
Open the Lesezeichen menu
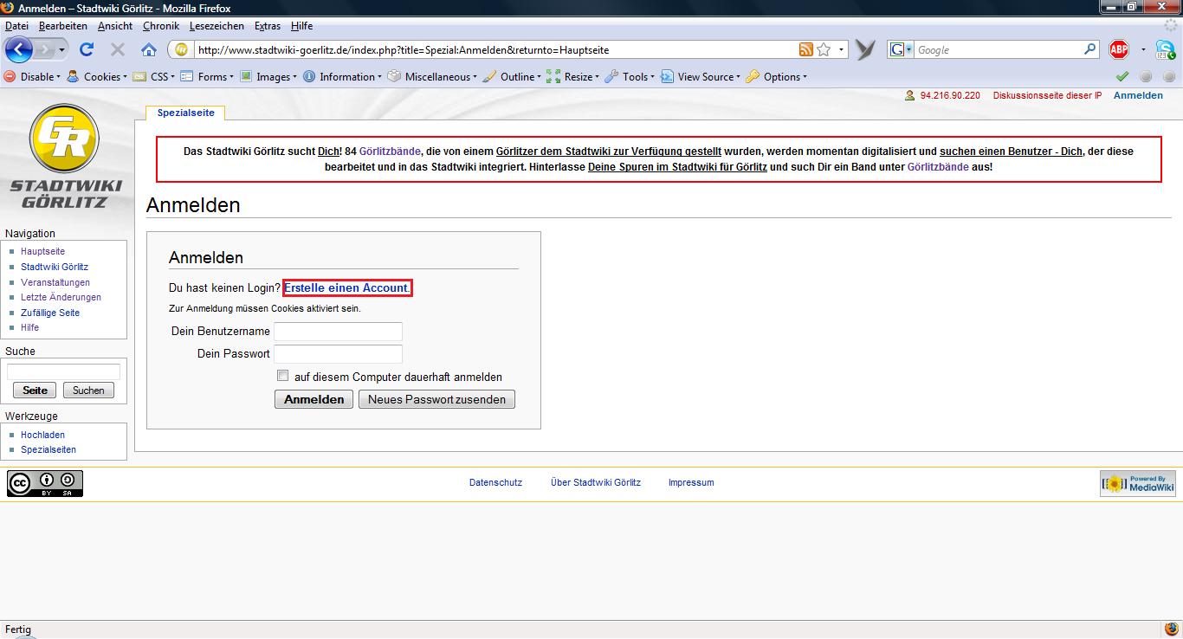(217, 26)
